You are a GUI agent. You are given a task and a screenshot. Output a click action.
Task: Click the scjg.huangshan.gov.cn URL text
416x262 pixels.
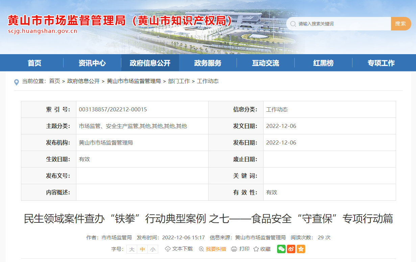(42, 31)
